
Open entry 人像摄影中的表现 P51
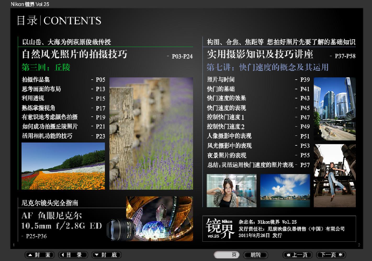[x=258, y=136]
